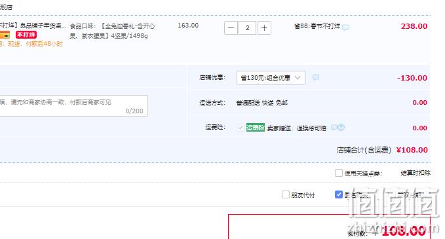The height and width of the screenshot is (239, 445).
Task: Open the 良品铺子年货坚果 product title link
Action: coord(33,26)
